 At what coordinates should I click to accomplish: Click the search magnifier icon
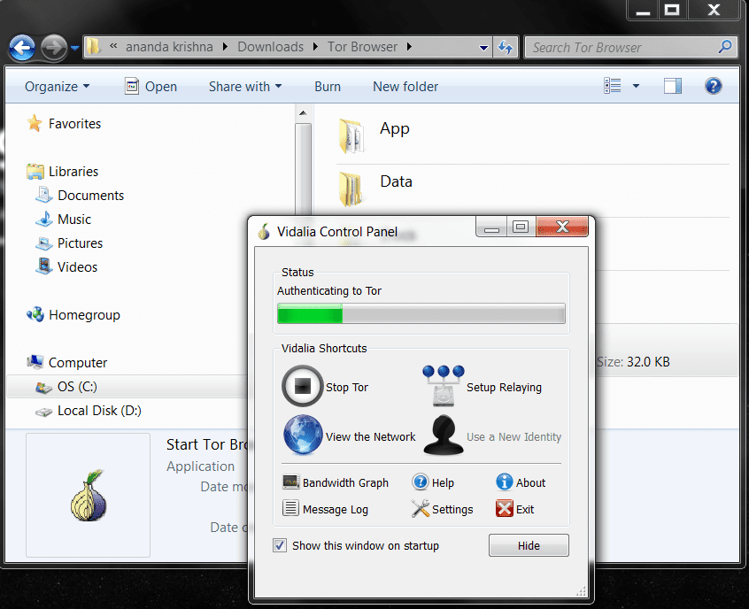tap(724, 47)
